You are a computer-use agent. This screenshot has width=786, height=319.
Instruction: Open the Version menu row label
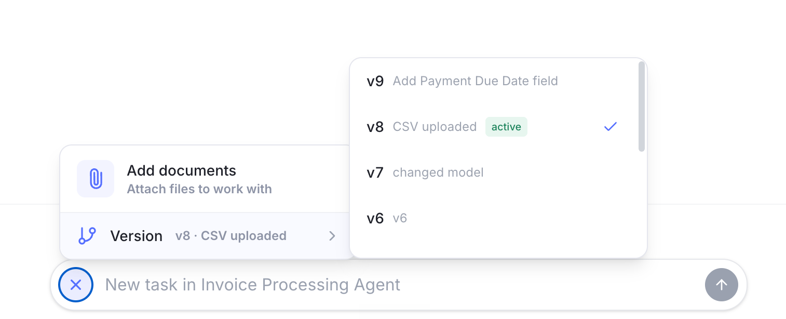coord(136,236)
